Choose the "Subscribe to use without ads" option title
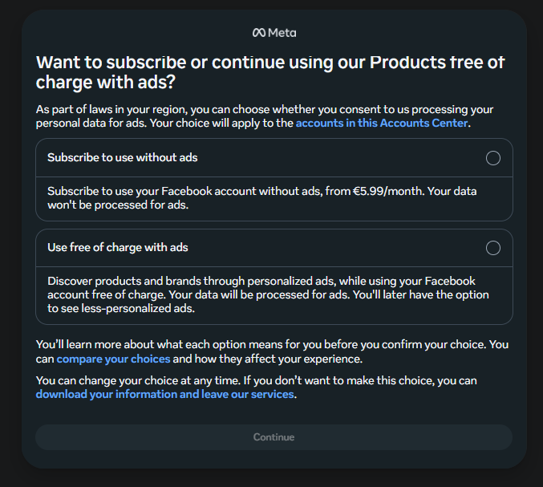The height and width of the screenshot is (487, 543). coord(122,157)
